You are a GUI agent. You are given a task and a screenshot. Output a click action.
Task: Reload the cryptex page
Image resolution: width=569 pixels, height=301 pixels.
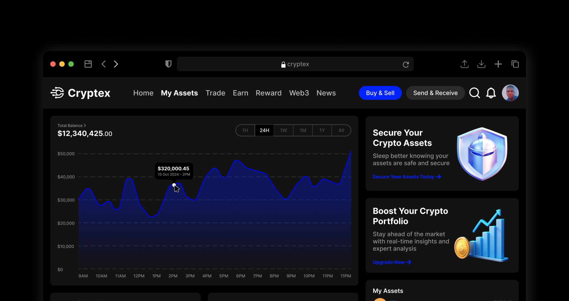[406, 64]
